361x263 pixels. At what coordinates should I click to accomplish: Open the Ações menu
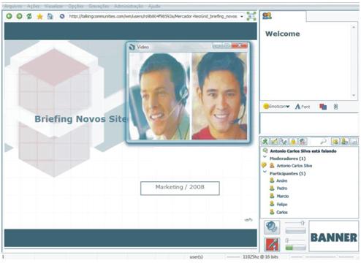(33, 6)
